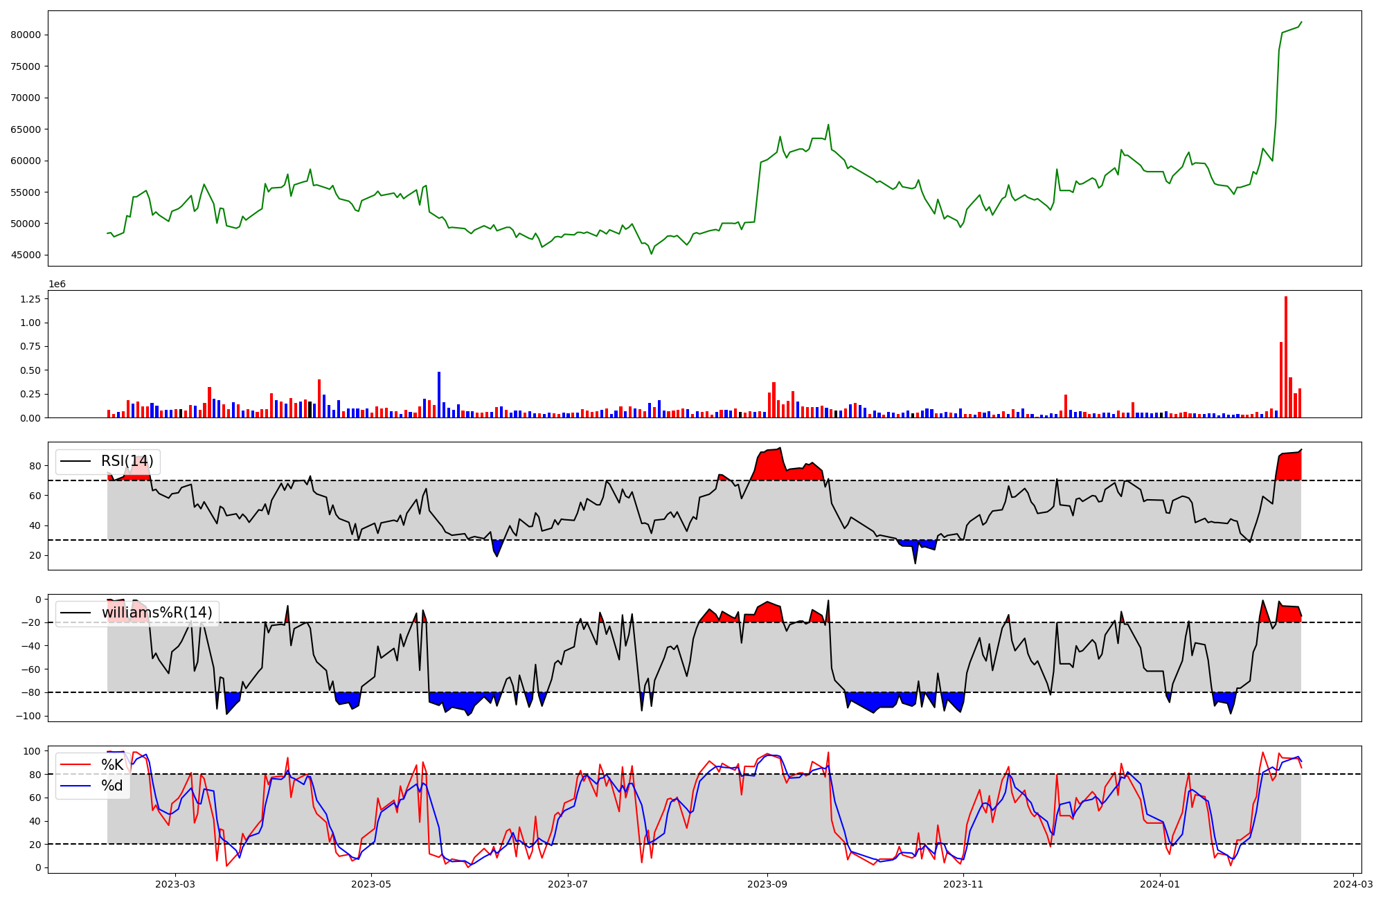Screen dimensions: 1385x900
Task: Click the 1.25 volume axis tick label
Action: (31, 299)
